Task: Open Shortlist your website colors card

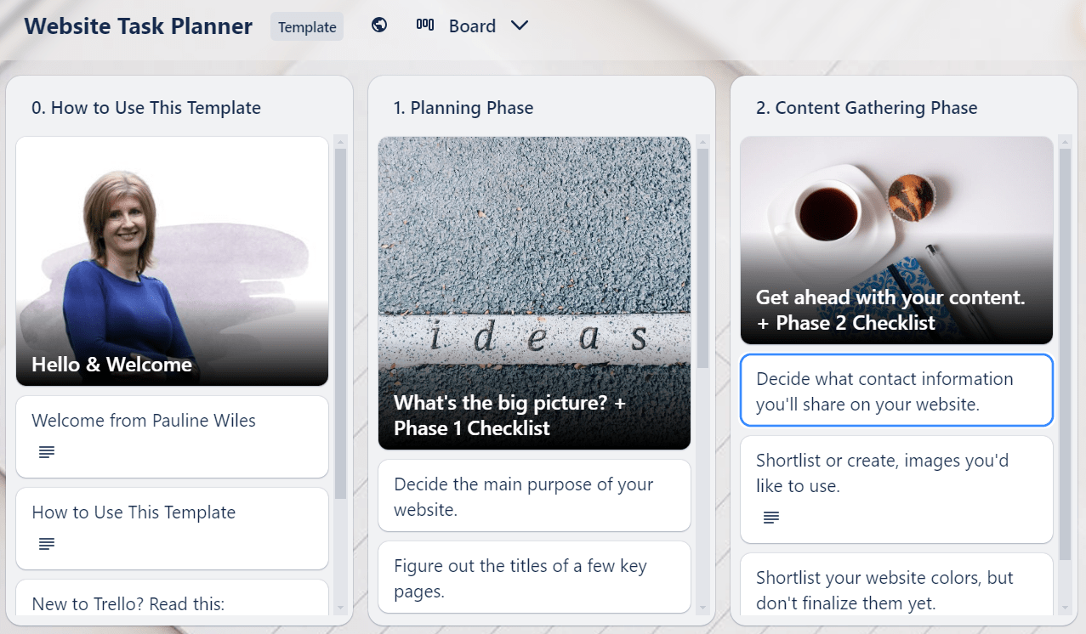Action: tap(896, 584)
